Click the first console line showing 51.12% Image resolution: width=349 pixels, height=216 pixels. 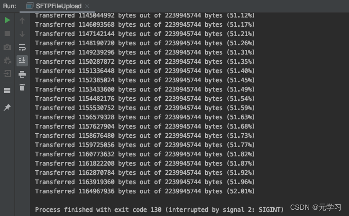145,15
